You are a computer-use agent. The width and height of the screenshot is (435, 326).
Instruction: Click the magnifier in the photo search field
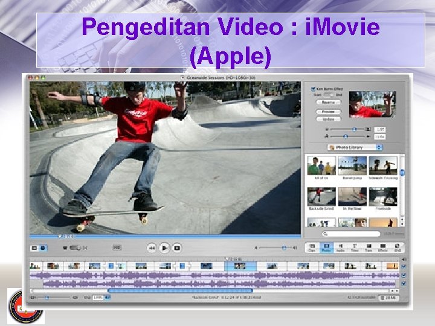(x=326, y=234)
